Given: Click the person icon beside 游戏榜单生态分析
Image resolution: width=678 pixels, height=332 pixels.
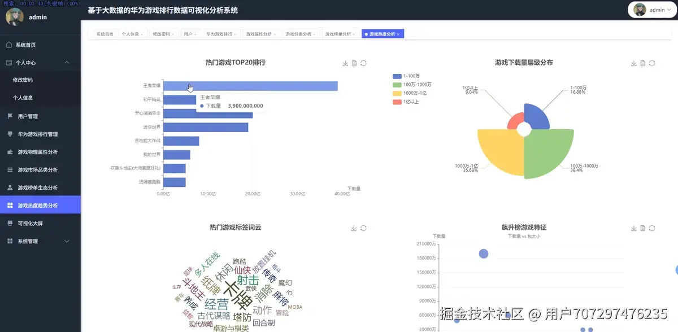Looking at the screenshot, I should tap(10, 187).
